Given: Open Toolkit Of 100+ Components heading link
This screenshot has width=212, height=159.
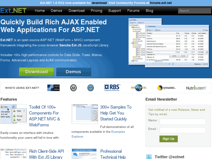Looking at the screenshot, I should tap(45, 116).
